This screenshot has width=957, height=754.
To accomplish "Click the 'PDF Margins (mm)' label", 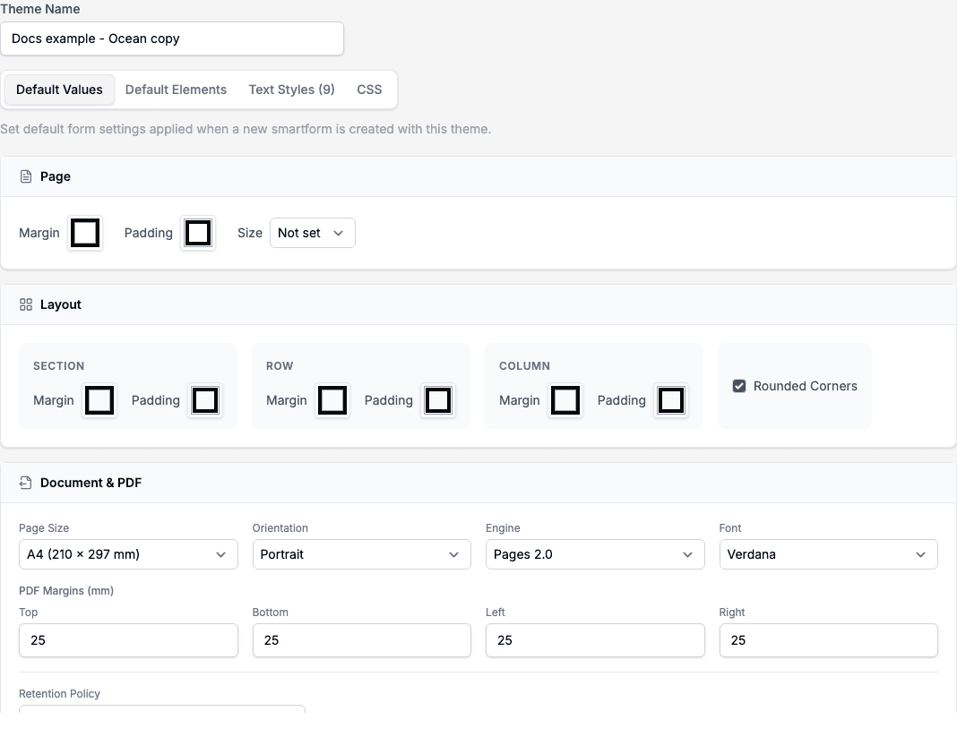I will pos(66,590).
